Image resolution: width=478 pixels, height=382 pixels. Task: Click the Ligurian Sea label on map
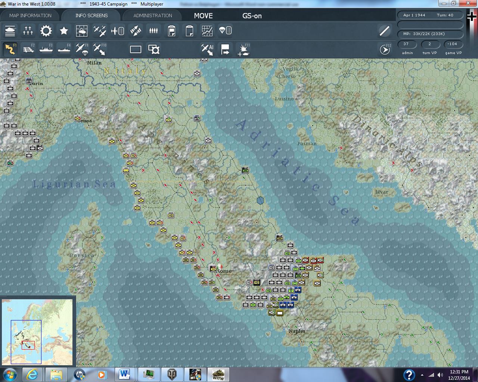pyautogui.click(x=74, y=184)
